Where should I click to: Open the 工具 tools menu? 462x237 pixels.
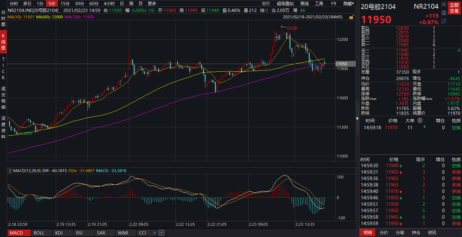[319, 4]
